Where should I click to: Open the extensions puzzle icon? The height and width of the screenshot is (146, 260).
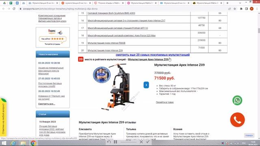pos(241,9)
